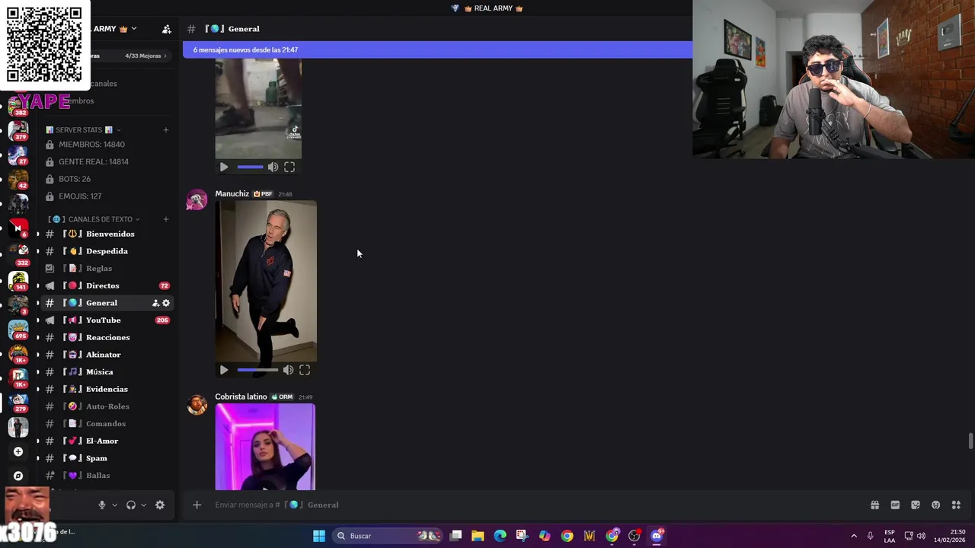Click the plus attach button in message bar
Image resolution: width=975 pixels, height=548 pixels.
197,505
